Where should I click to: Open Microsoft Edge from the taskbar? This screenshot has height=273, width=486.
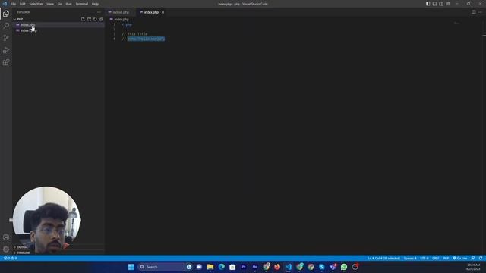[x=221, y=267]
